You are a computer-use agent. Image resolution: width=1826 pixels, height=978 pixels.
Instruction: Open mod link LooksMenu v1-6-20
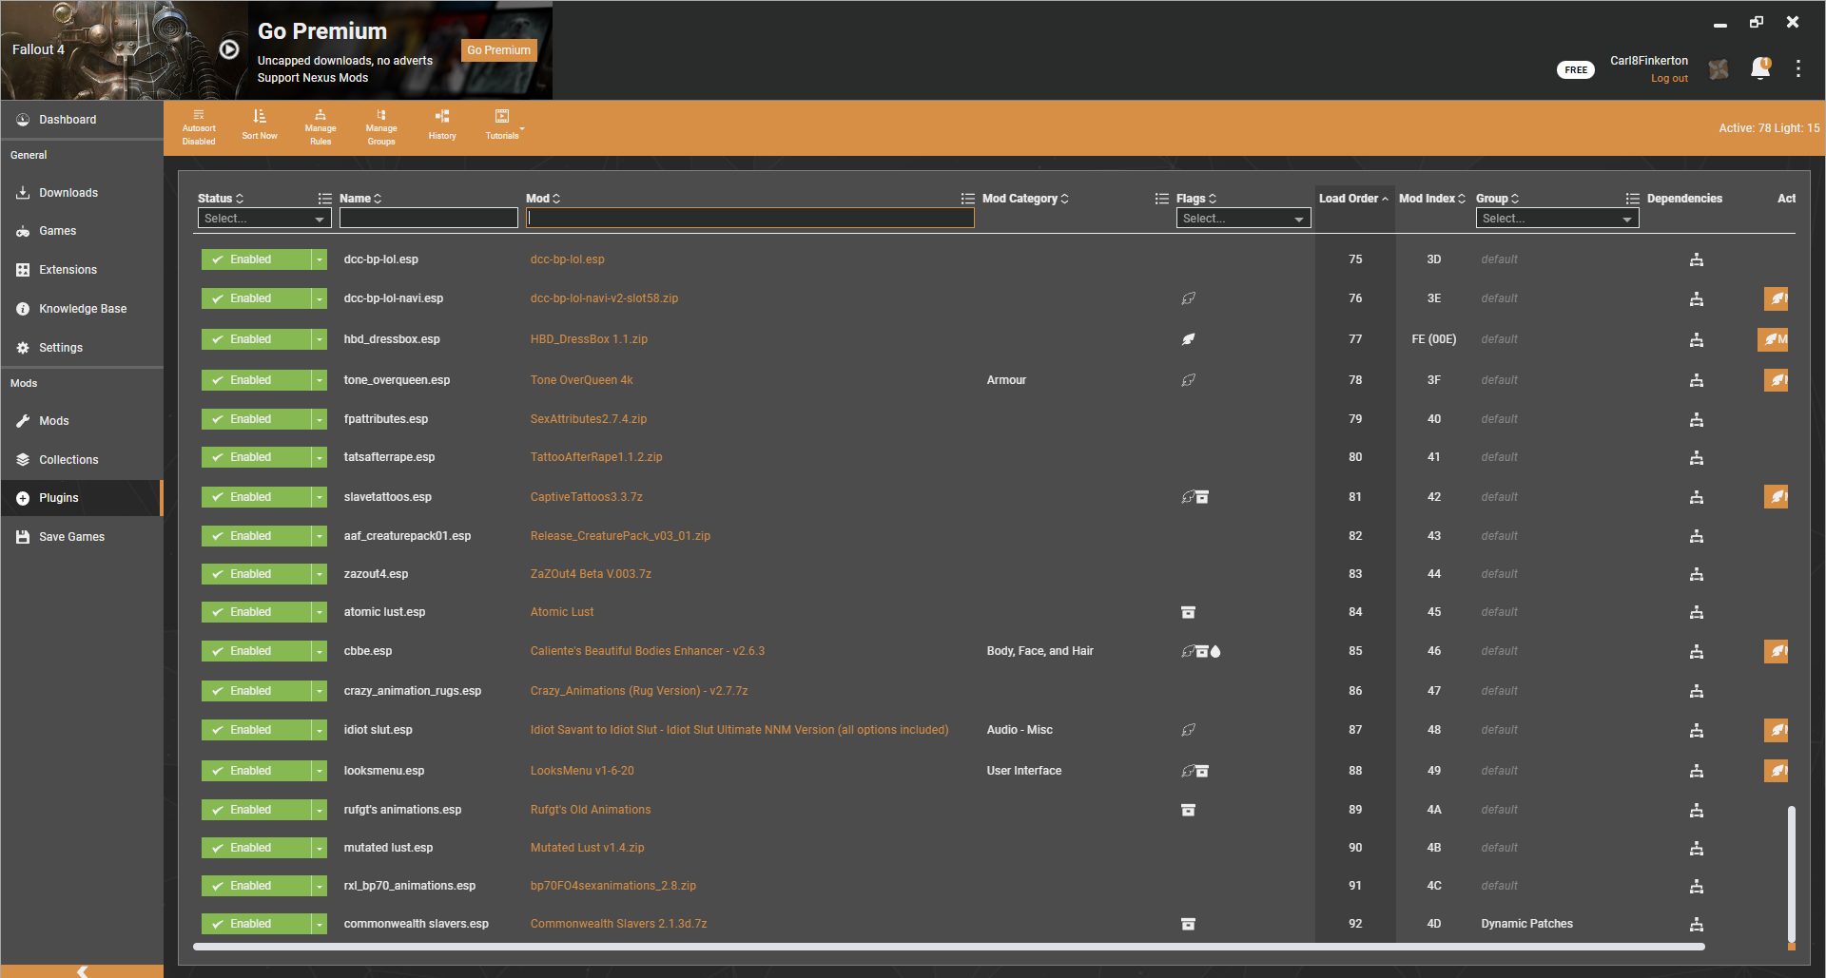click(582, 771)
